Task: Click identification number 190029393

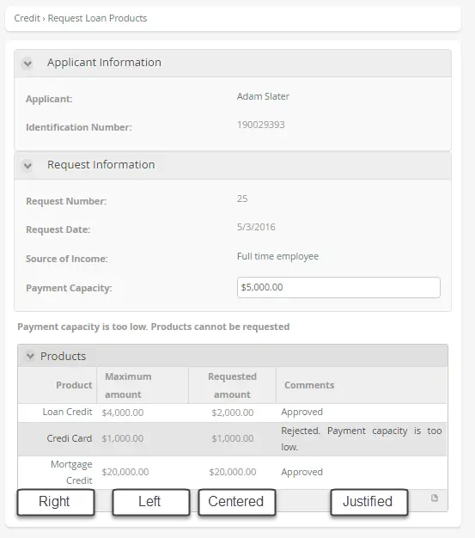Action: [x=260, y=125]
